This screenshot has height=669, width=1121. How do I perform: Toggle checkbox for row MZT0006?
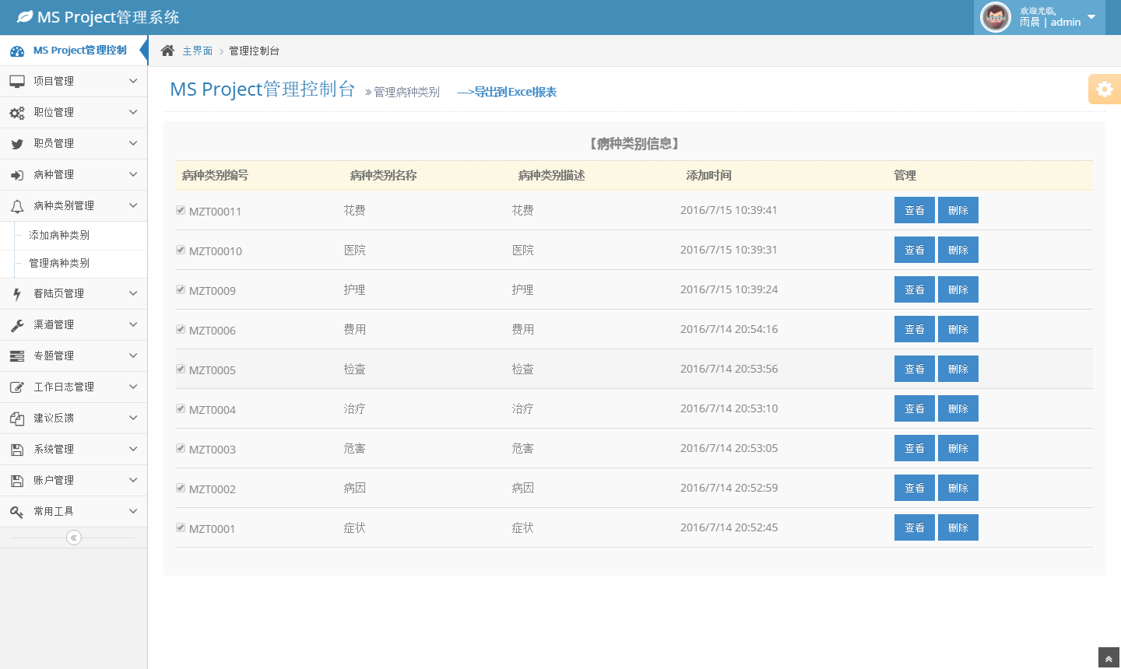click(181, 329)
